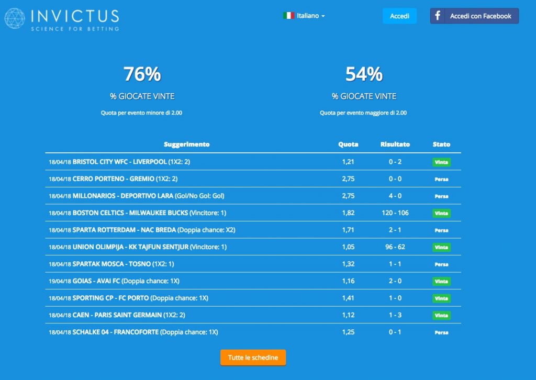
Task: Select the Caen - Paris Saint Germain row
Action: (253, 315)
